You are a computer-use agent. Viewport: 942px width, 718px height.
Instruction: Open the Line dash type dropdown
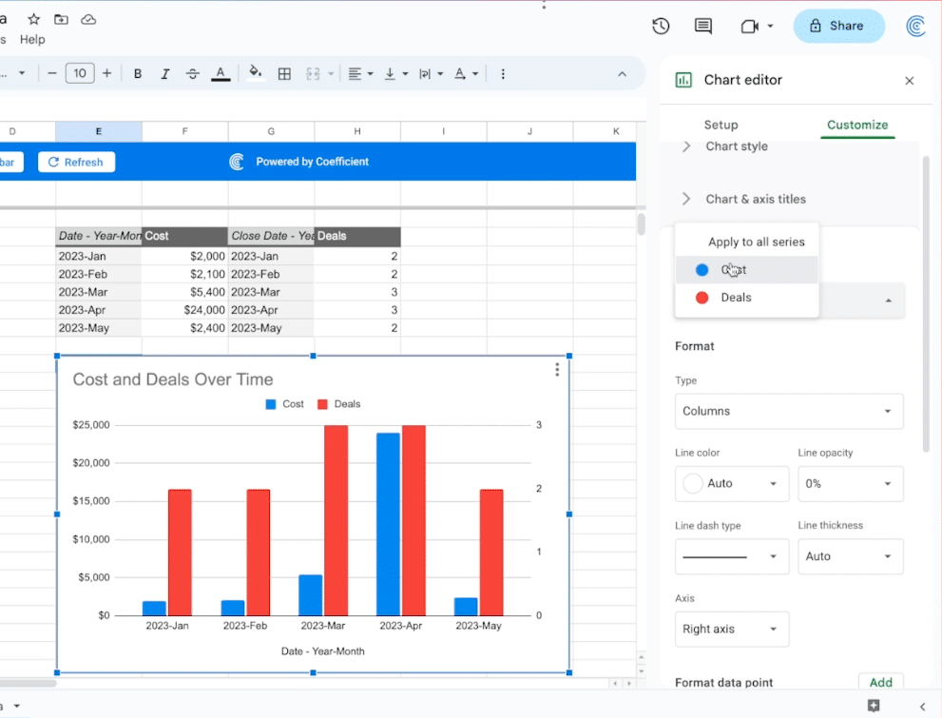pyautogui.click(x=732, y=556)
